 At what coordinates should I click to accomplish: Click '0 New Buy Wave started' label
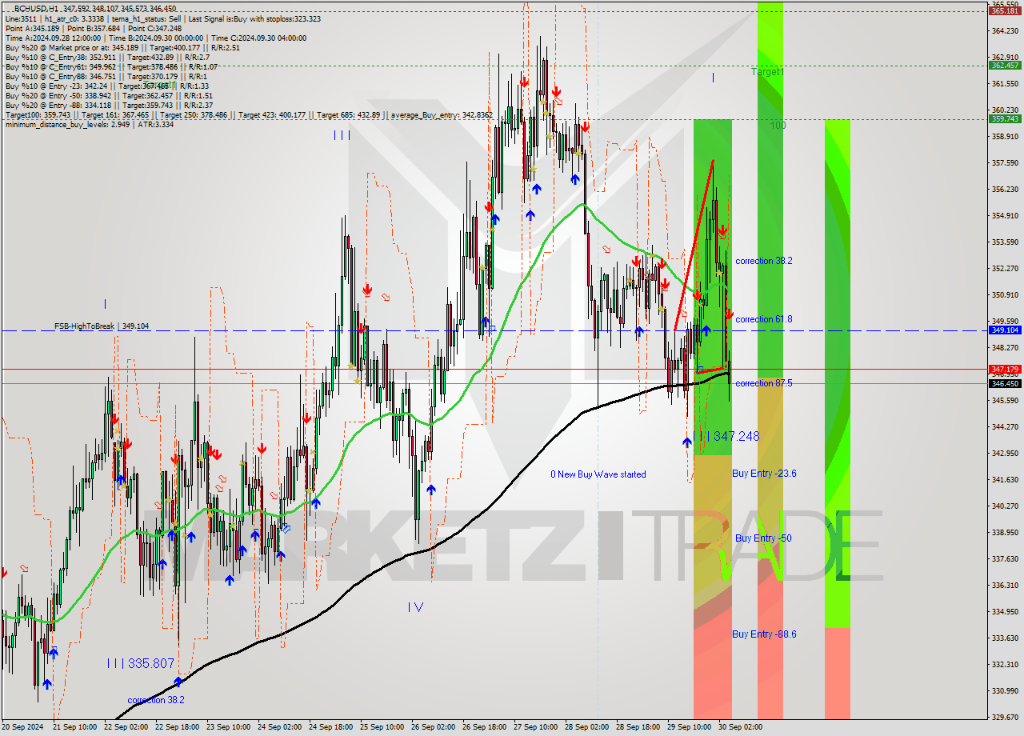tap(598, 474)
